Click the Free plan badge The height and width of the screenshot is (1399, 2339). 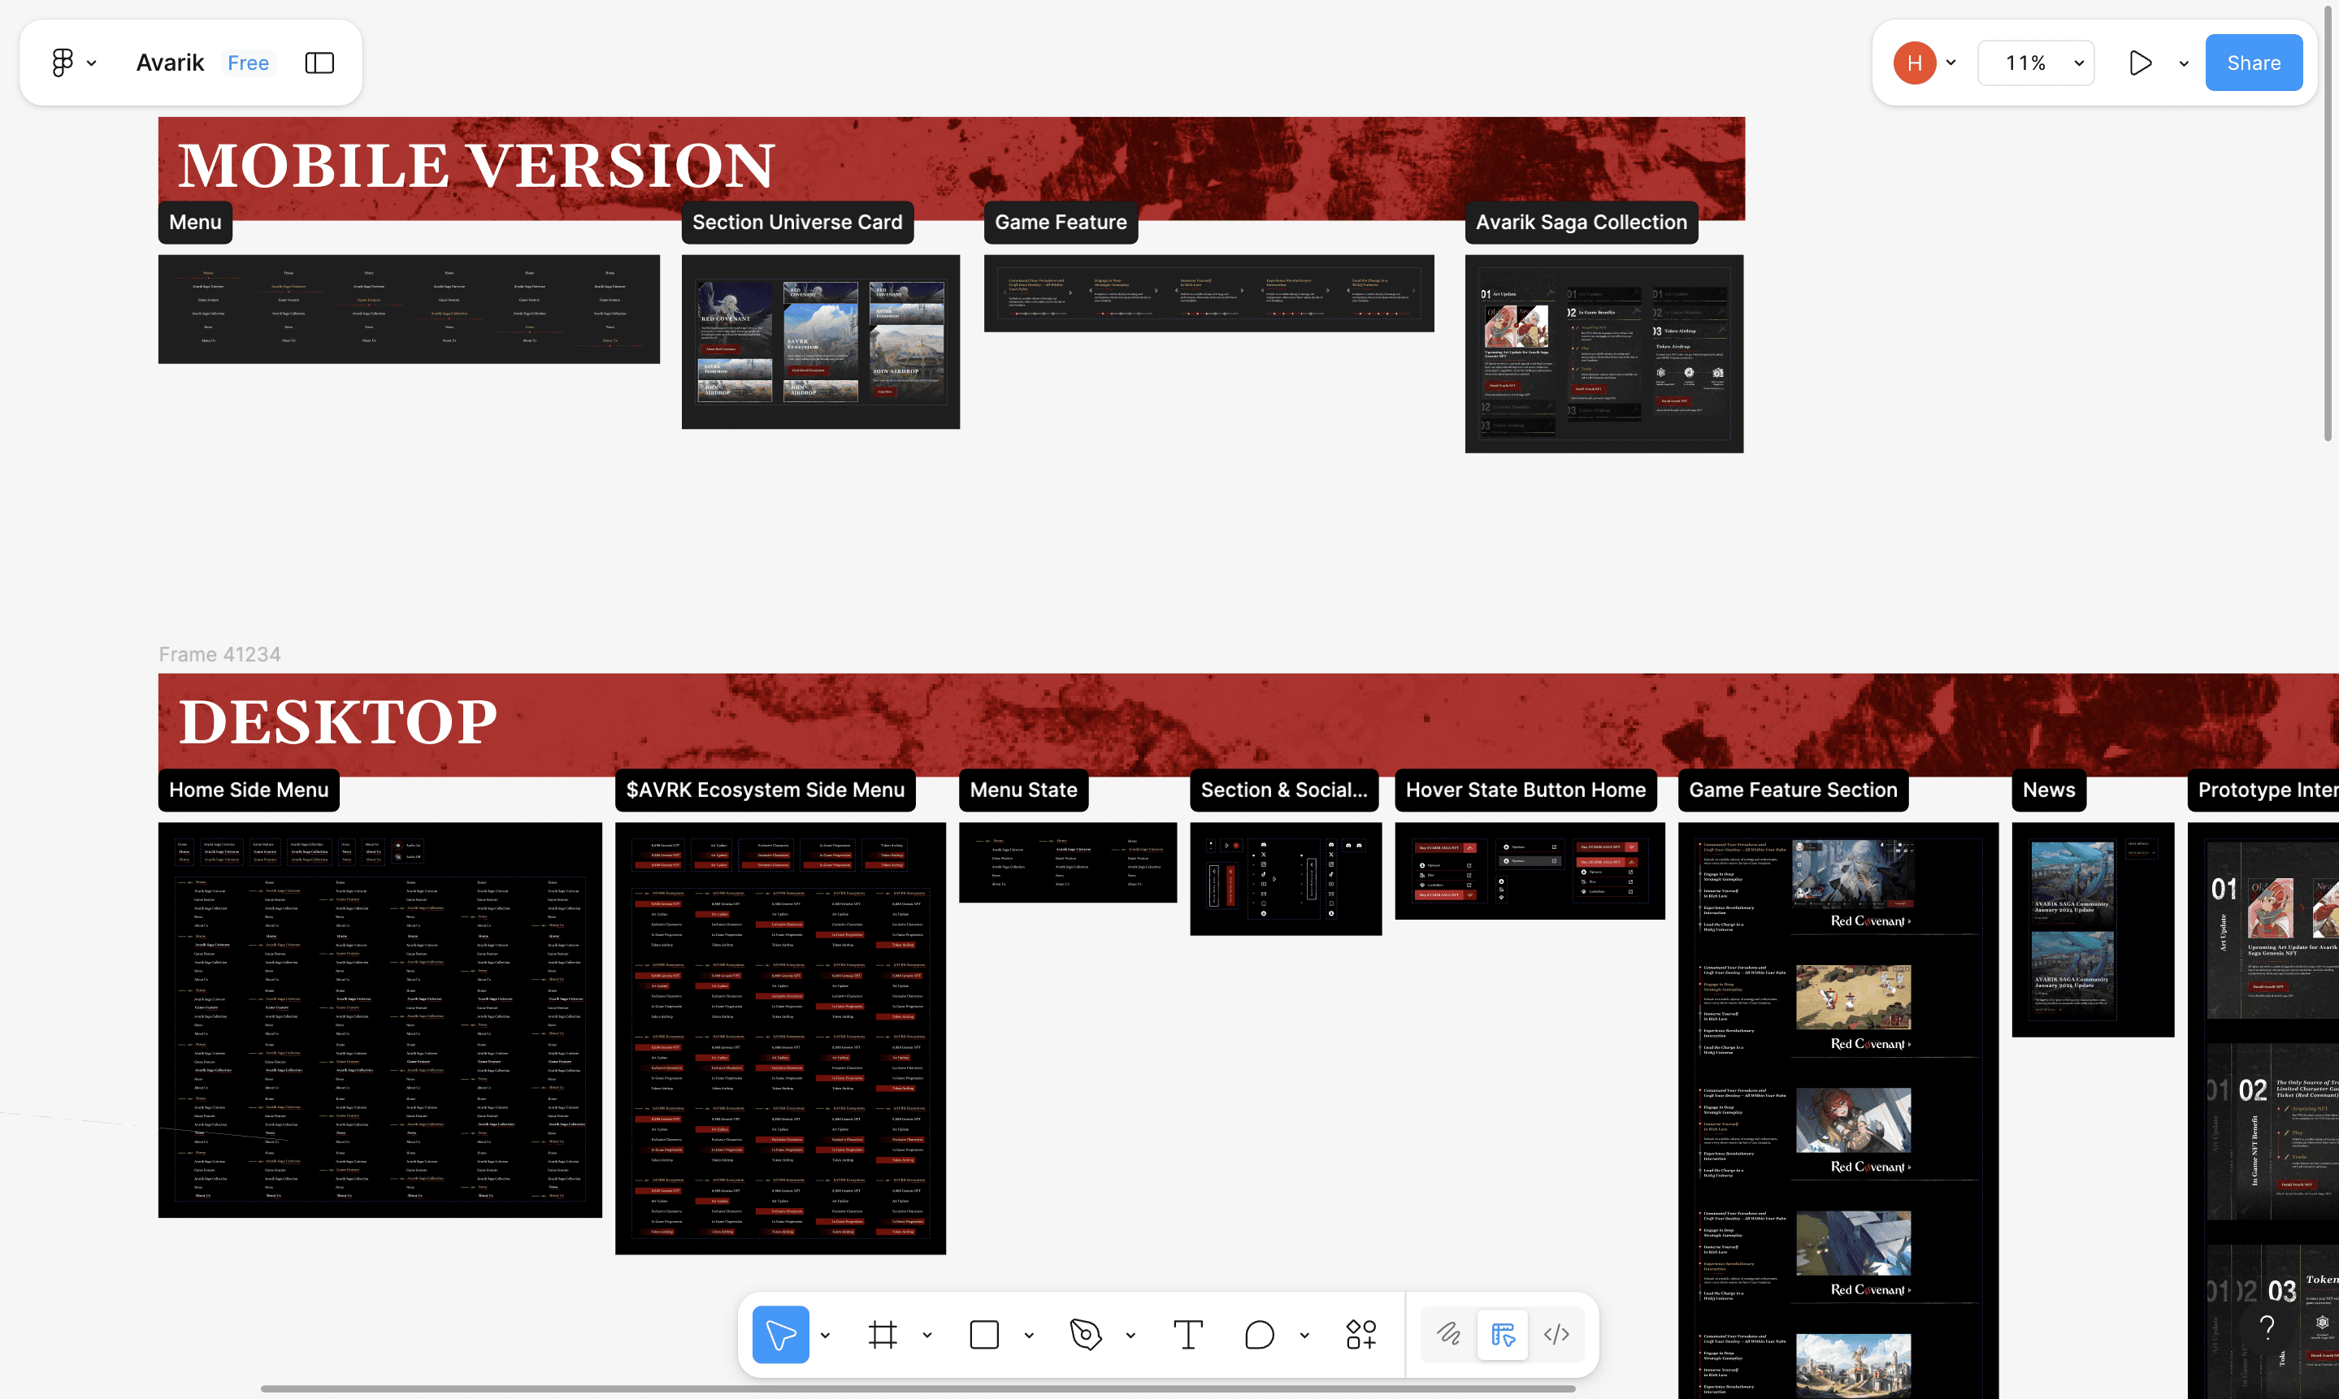248,63
